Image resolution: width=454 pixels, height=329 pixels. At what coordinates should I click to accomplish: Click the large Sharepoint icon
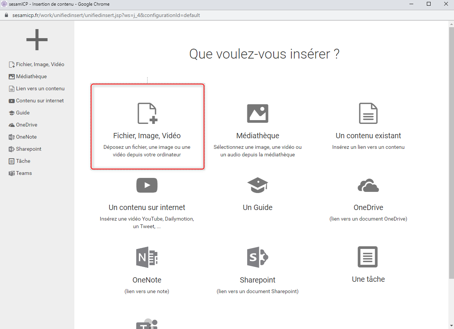(257, 257)
